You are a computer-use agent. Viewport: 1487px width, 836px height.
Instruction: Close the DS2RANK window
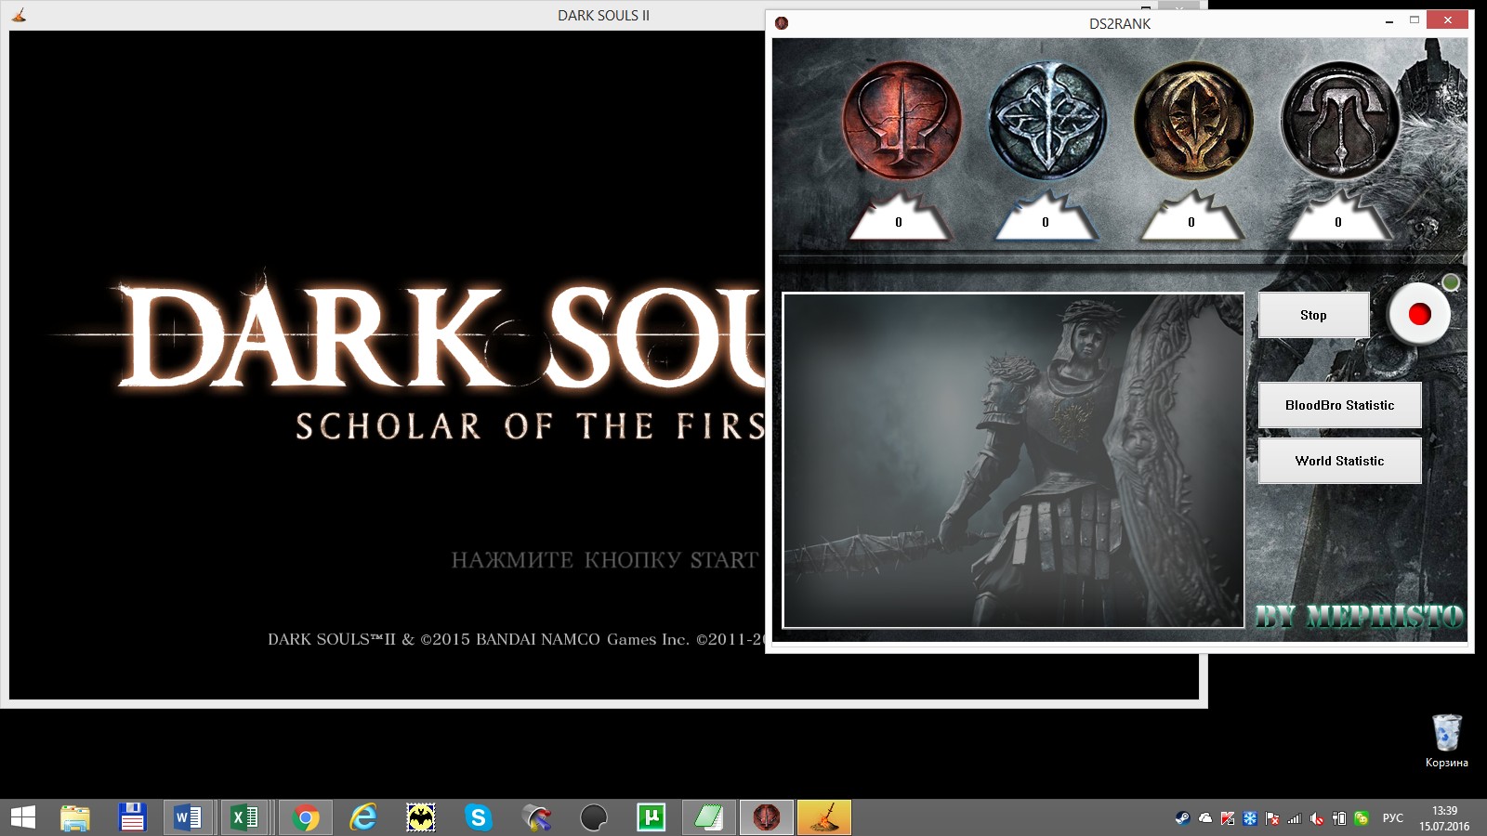point(1447,20)
